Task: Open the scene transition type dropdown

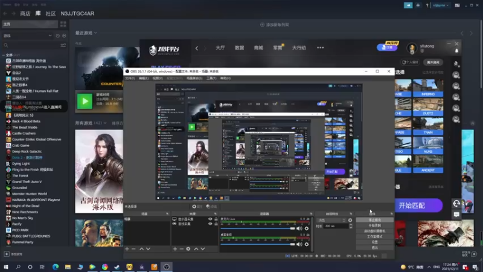Action: (331, 220)
